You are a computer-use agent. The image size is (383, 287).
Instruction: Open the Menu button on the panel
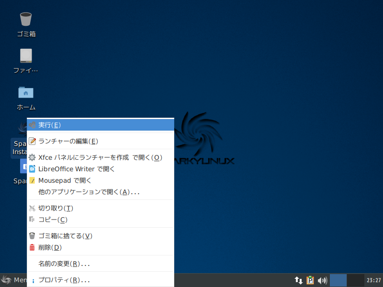tap(13, 280)
